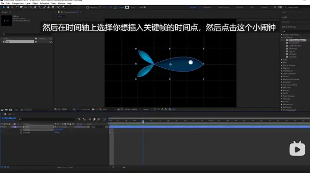This screenshot has height=173, width=310.
Task: Click the current time indicator marker
Action: tap(143, 121)
